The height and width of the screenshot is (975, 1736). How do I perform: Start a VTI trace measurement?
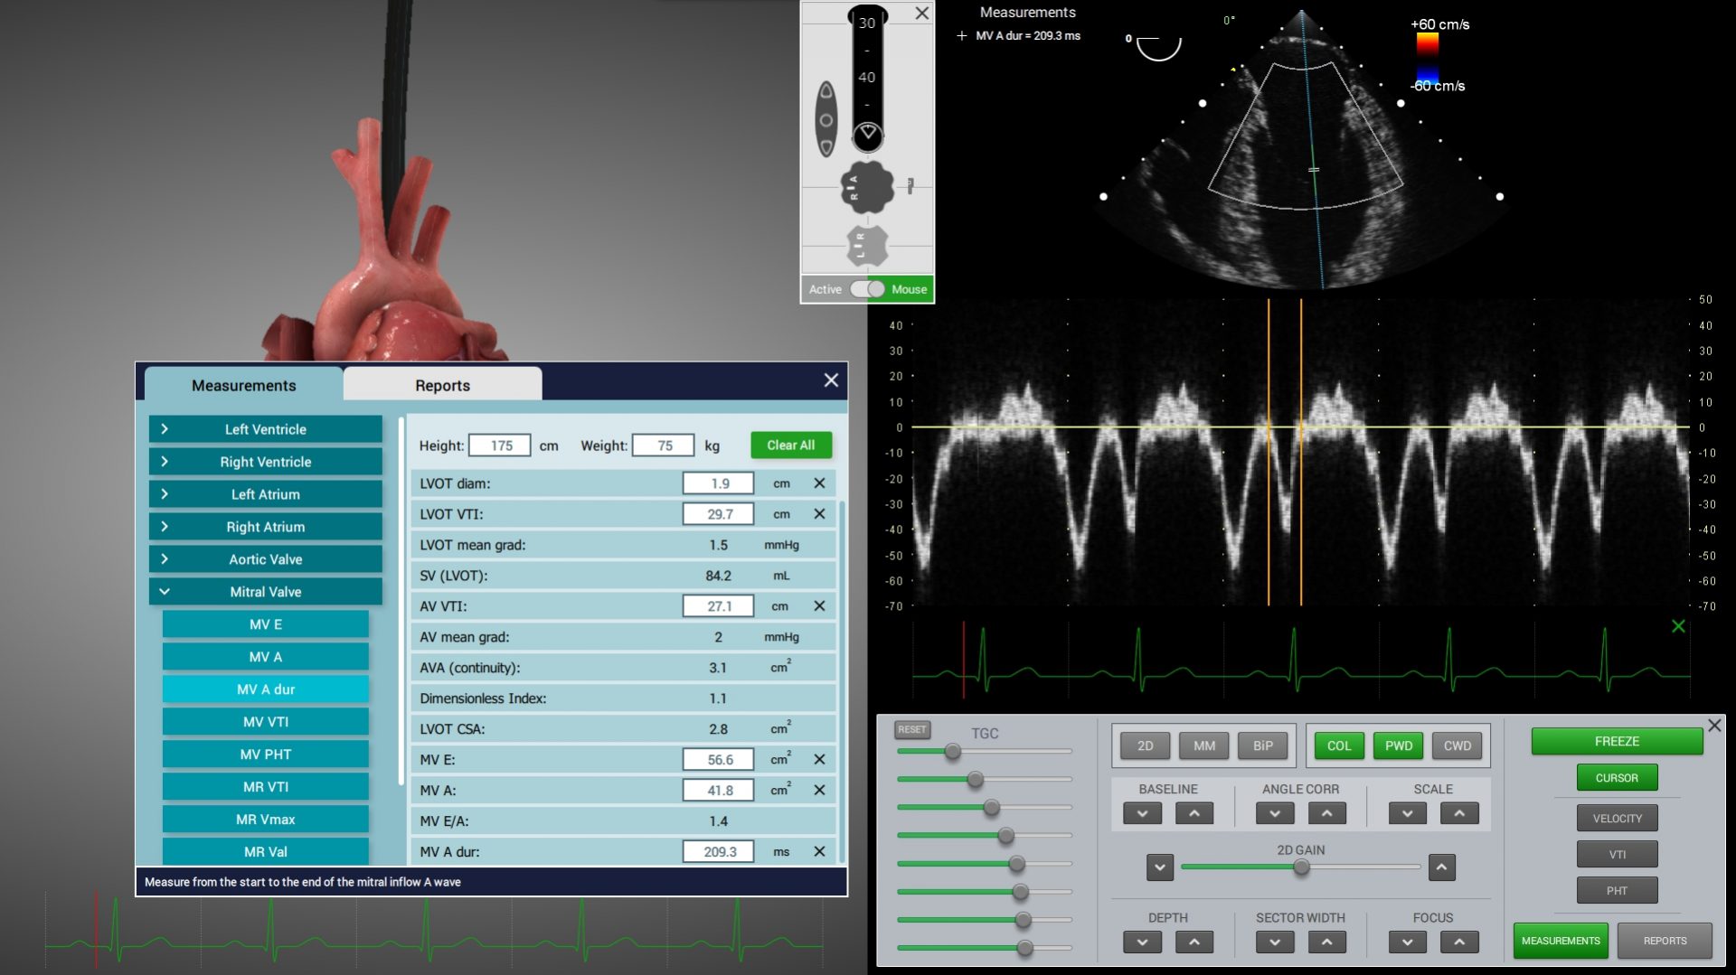1617,854
